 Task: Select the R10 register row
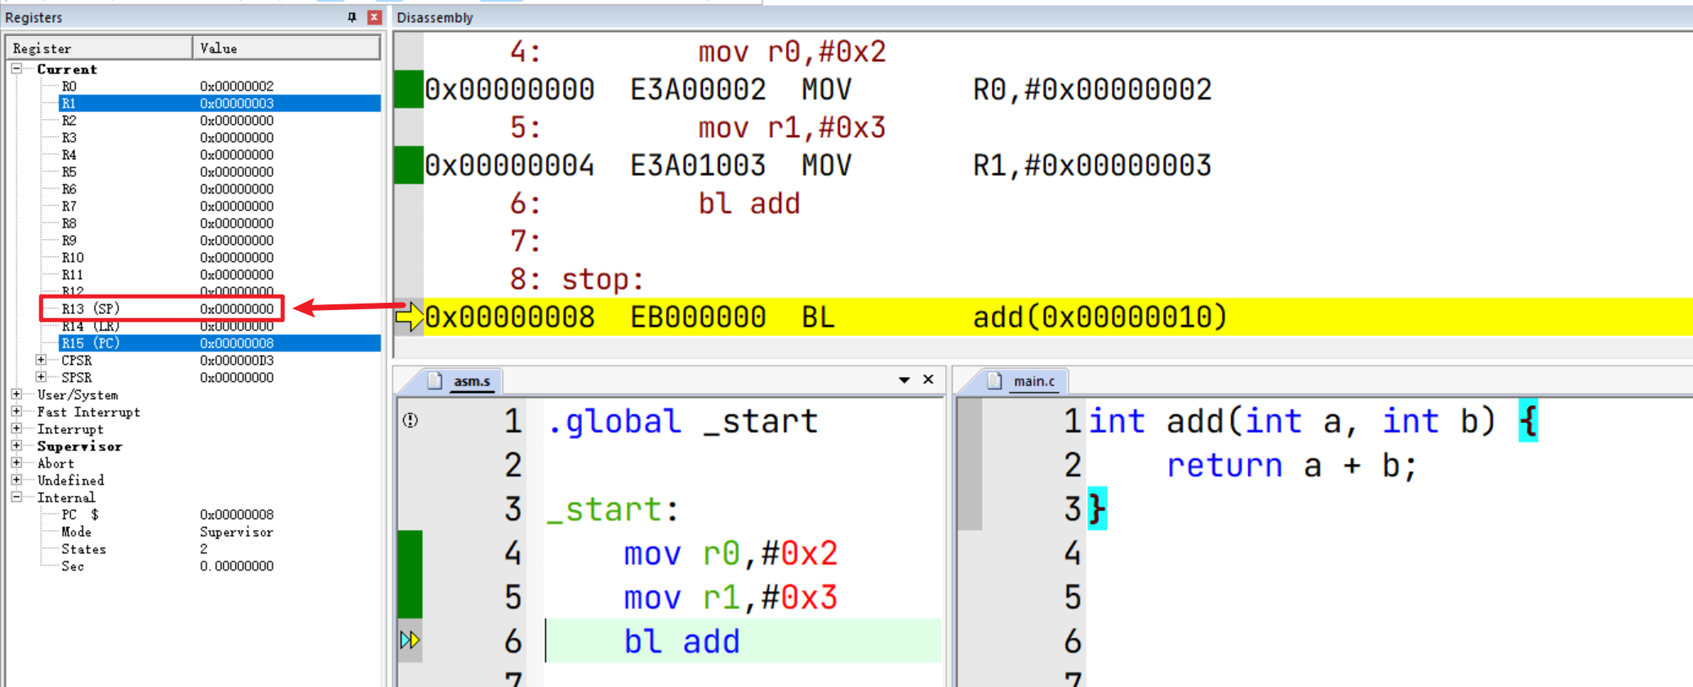point(219,258)
